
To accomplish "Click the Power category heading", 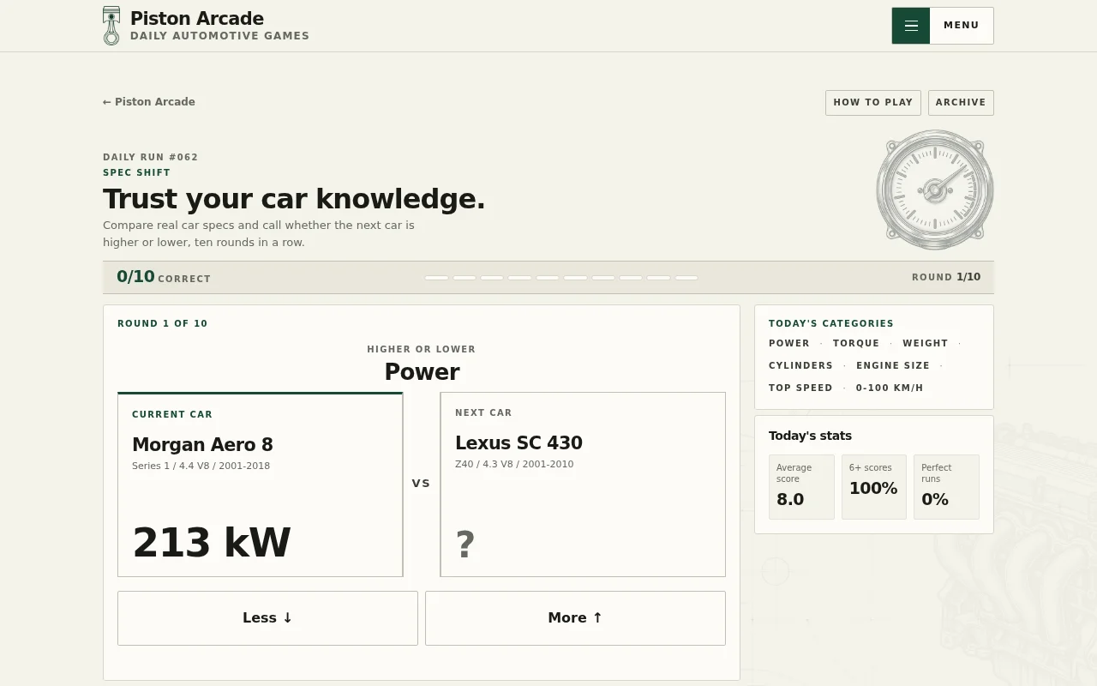I will [422, 372].
